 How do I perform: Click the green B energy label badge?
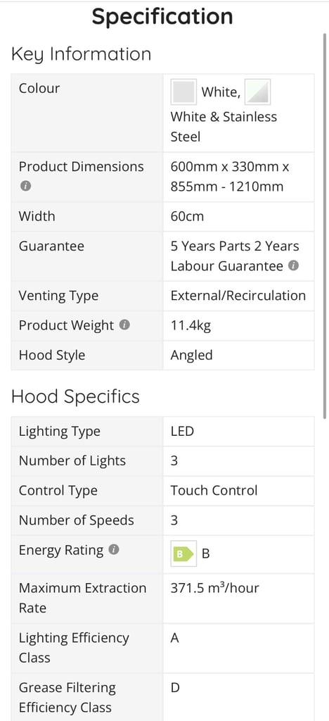tap(183, 553)
